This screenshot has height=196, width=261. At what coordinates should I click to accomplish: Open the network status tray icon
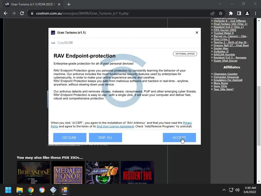[231, 190]
